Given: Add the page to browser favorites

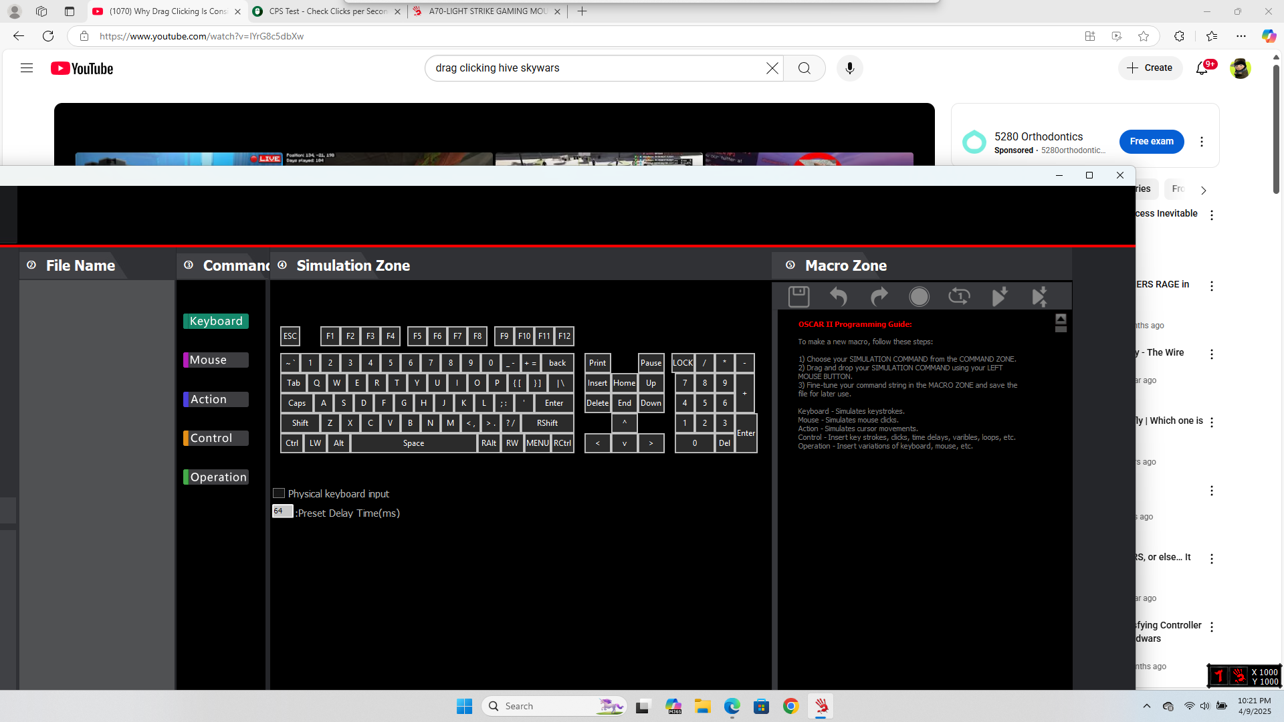Looking at the screenshot, I should (1144, 36).
